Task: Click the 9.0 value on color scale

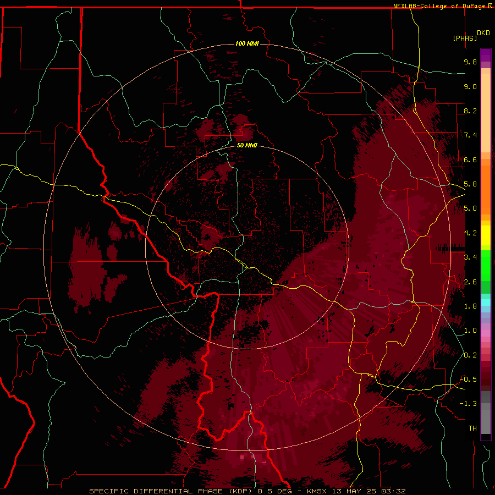Action: pos(470,86)
